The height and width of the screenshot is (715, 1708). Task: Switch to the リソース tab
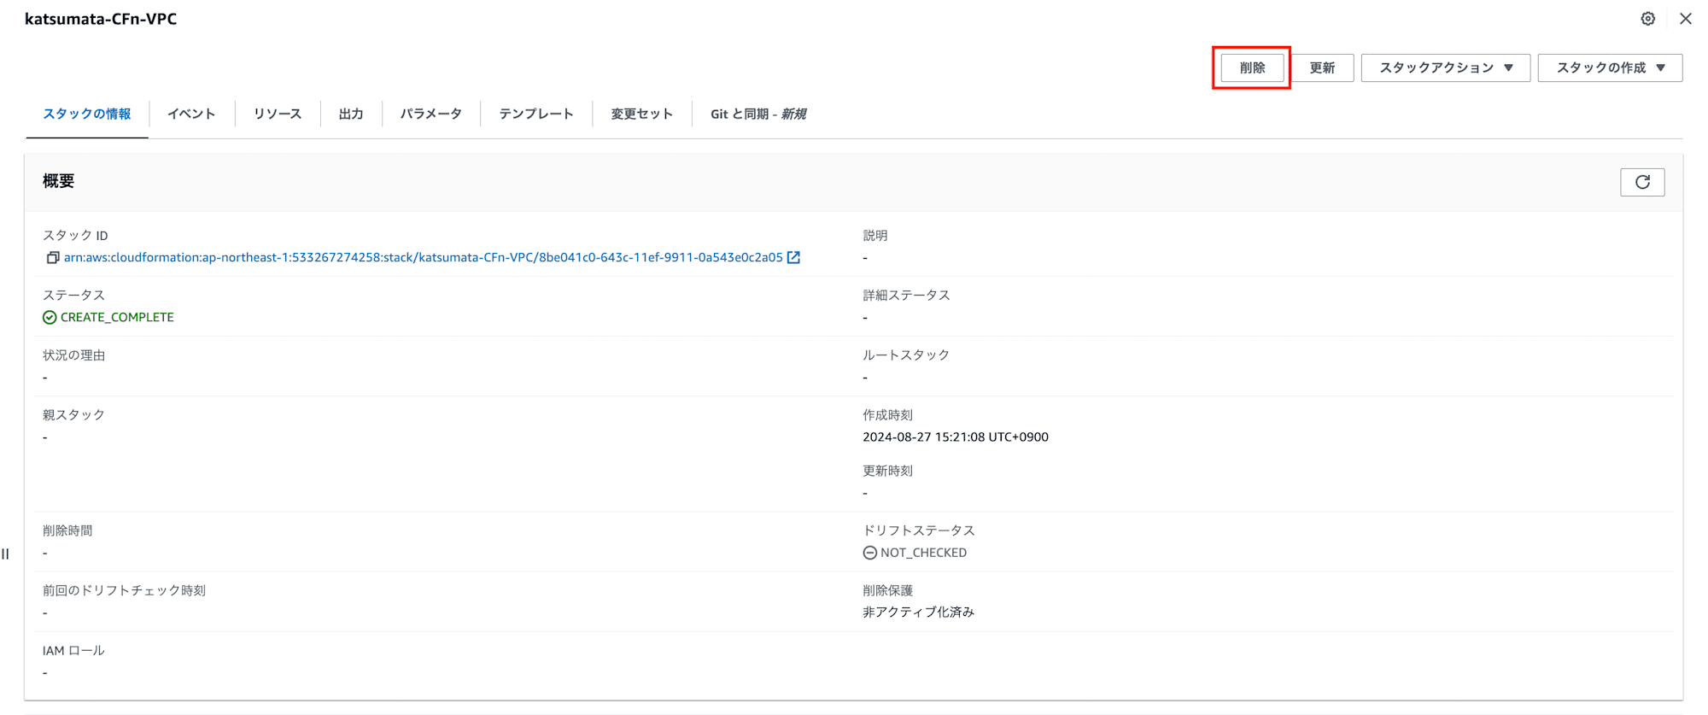(278, 114)
